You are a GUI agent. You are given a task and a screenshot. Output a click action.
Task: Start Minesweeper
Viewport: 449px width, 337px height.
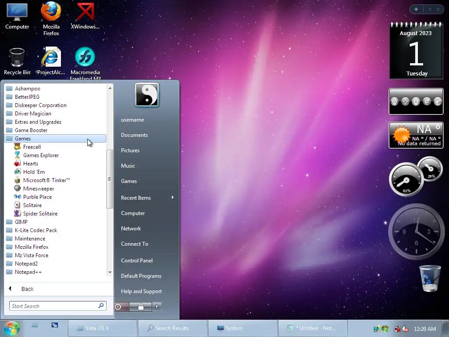(x=39, y=188)
